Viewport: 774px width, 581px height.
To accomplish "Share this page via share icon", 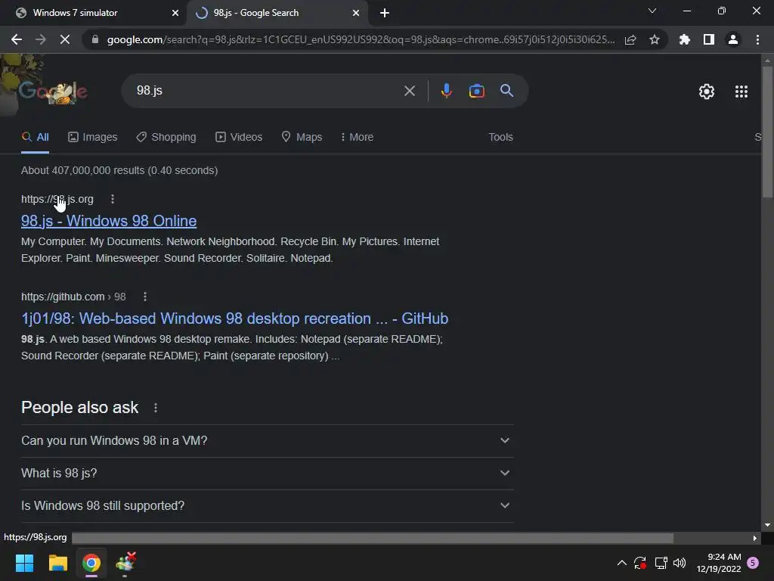I will pyautogui.click(x=630, y=39).
